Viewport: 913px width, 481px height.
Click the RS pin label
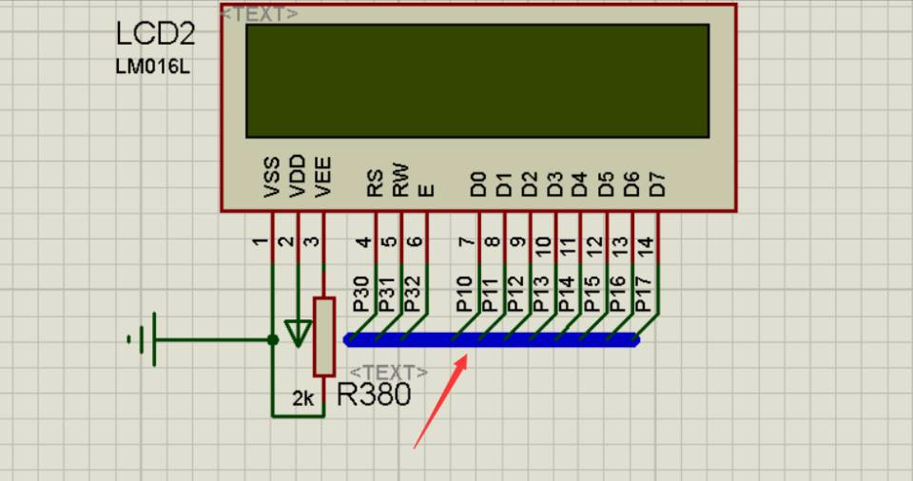(375, 183)
